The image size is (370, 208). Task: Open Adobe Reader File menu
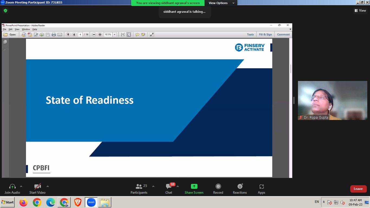click(x=5, y=29)
